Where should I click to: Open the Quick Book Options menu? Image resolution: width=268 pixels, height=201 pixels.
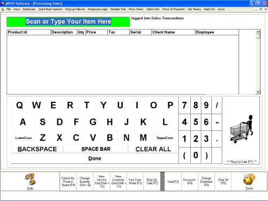50,9
